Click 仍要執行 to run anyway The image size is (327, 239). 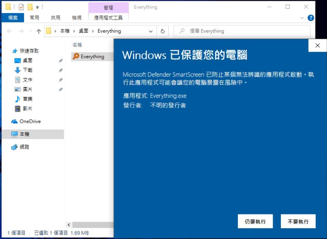[255, 221]
